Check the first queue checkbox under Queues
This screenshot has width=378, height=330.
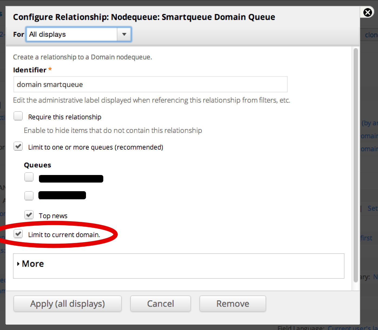tap(29, 177)
